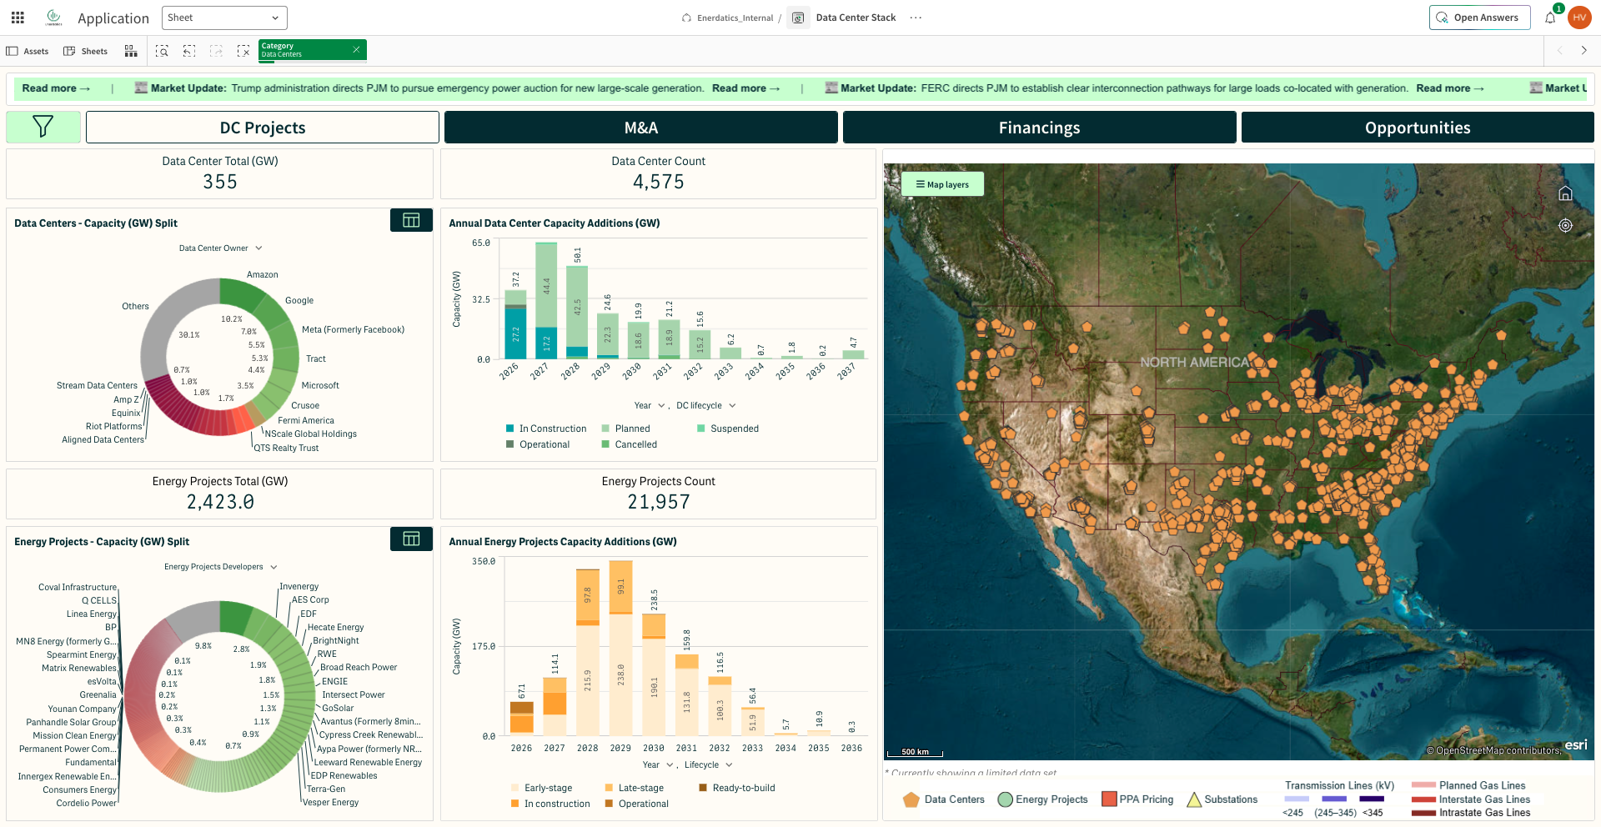Click the PPA Pricing map legend square

[x=1109, y=799]
